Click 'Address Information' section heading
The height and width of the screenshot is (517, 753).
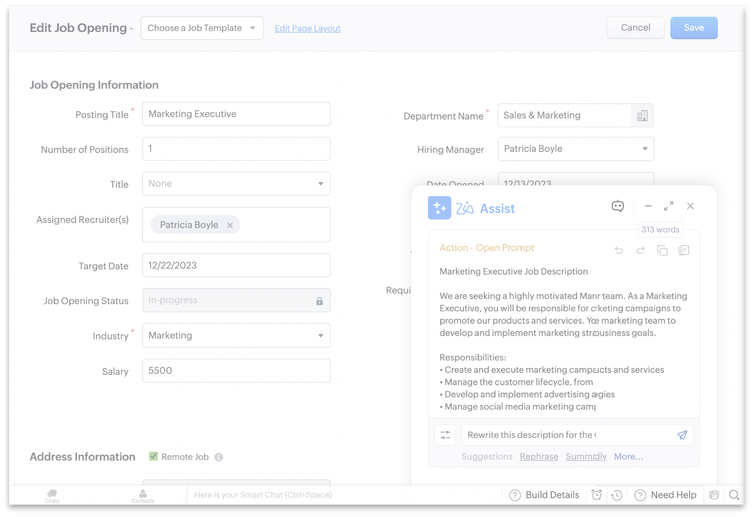click(82, 457)
